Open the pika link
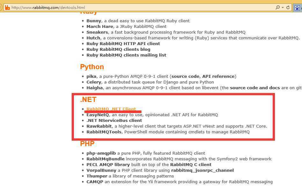Screen dimensions: 302x187 coord(91,77)
